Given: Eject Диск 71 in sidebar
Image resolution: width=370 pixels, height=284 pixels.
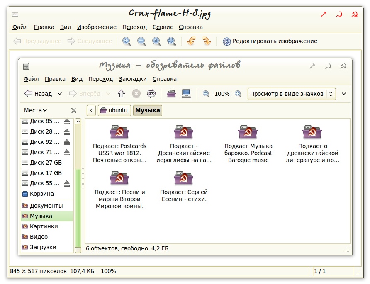Looking at the screenshot, I should coord(67,153).
